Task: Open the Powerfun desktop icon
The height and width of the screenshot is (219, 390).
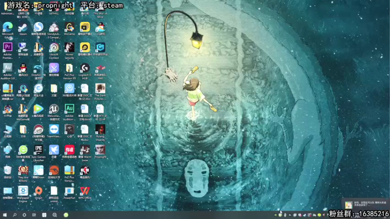Action: pos(69,193)
